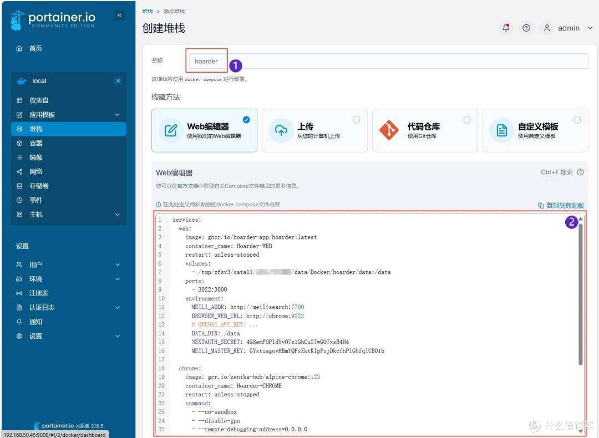Click the 堆栈 breadcrumb link

[x=148, y=12]
